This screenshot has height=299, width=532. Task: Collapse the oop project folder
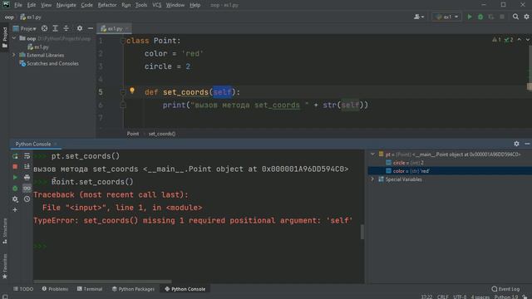(x=14, y=38)
